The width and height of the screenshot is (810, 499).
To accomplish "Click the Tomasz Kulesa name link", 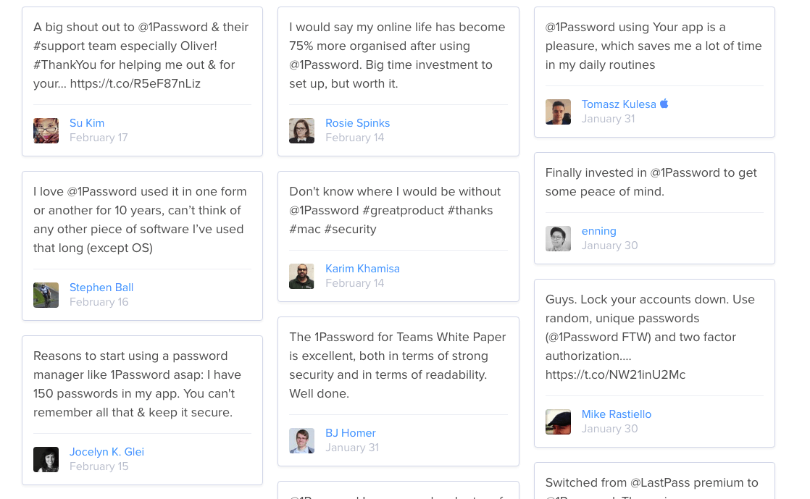I will tap(619, 104).
